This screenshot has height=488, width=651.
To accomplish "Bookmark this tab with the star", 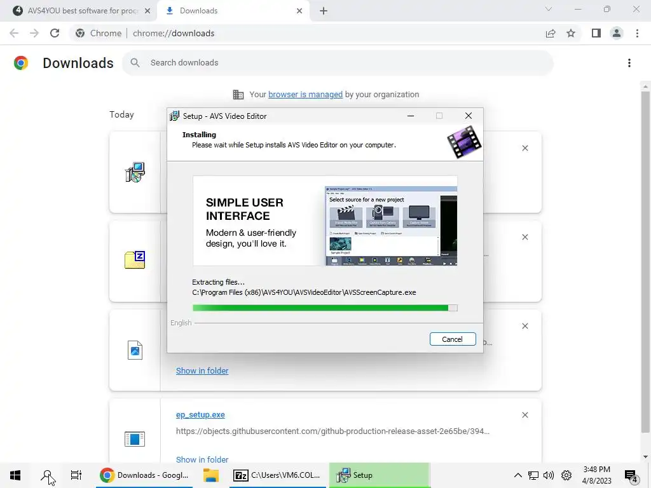I will click(571, 33).
